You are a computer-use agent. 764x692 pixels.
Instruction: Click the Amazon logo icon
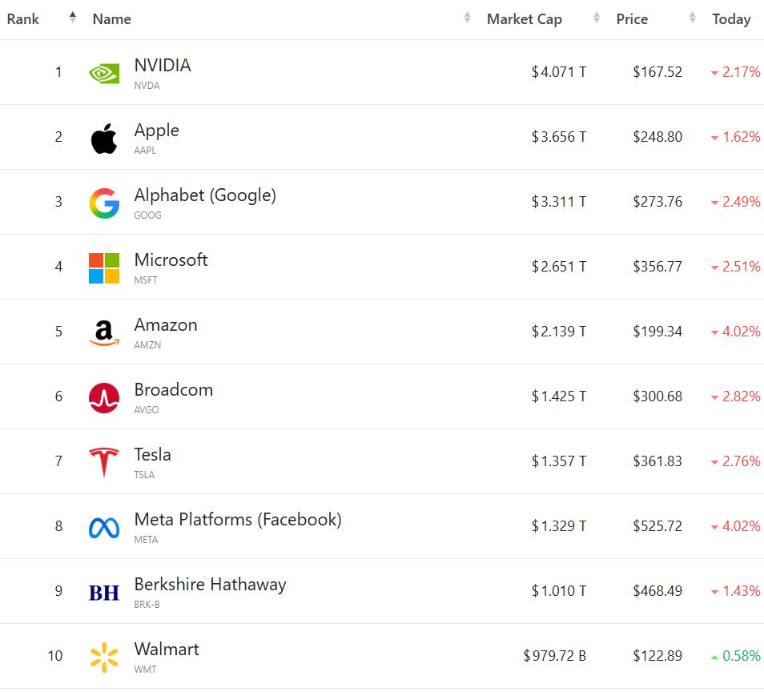[x=104, y=332]
